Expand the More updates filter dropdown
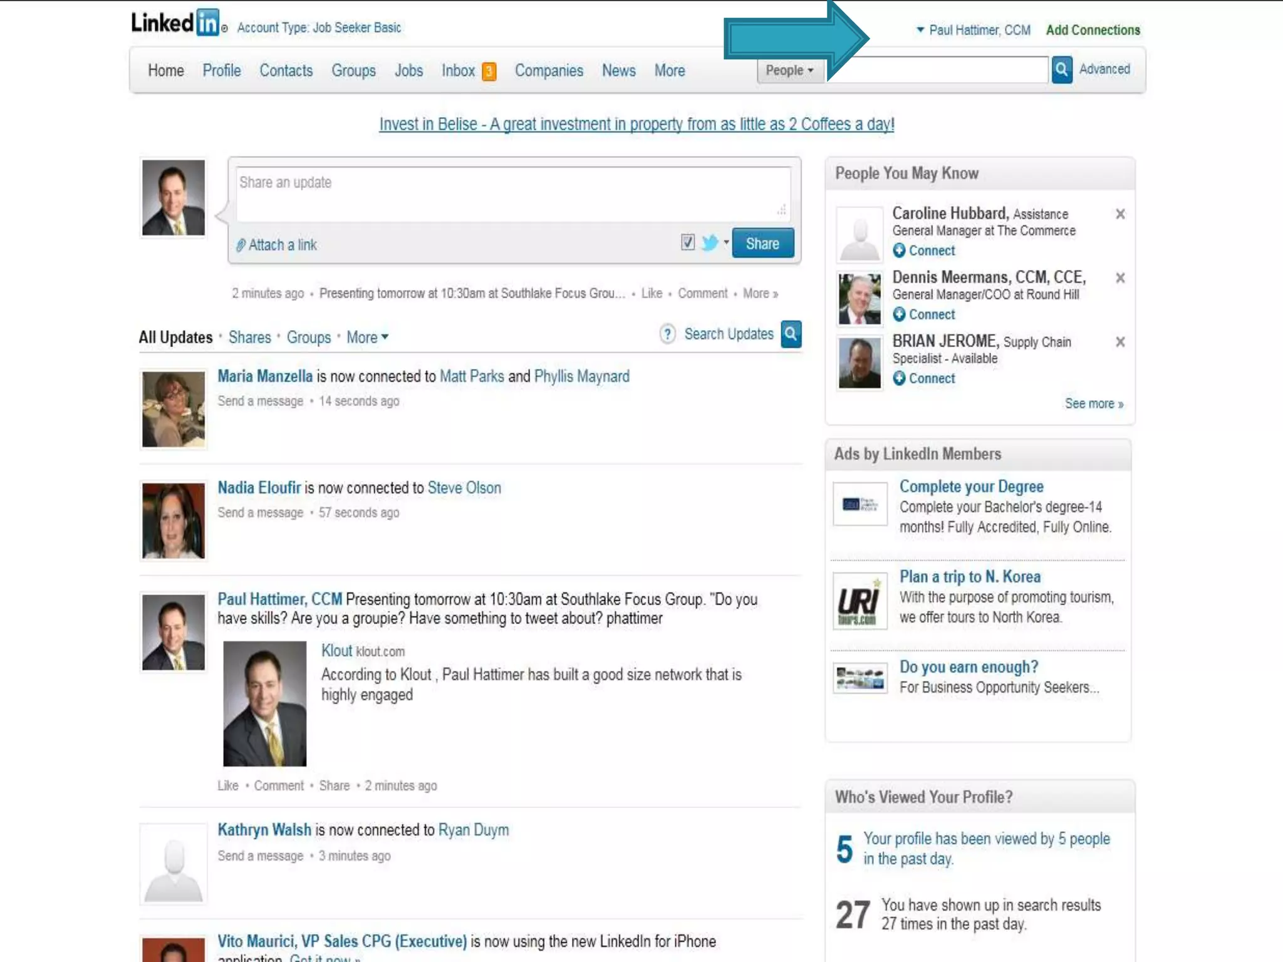Viewport: 1283px width, 962px height. pyautogui.click(x=368, y=337)
